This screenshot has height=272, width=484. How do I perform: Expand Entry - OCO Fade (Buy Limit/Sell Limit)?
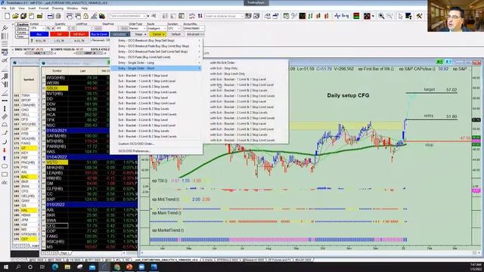point(156,57)
